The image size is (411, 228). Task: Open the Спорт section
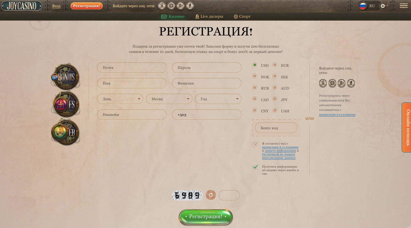(242, 17)
